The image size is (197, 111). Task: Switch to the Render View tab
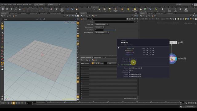[23, 13]
